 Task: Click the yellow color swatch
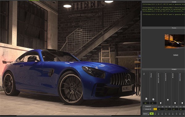pos(155,109)
